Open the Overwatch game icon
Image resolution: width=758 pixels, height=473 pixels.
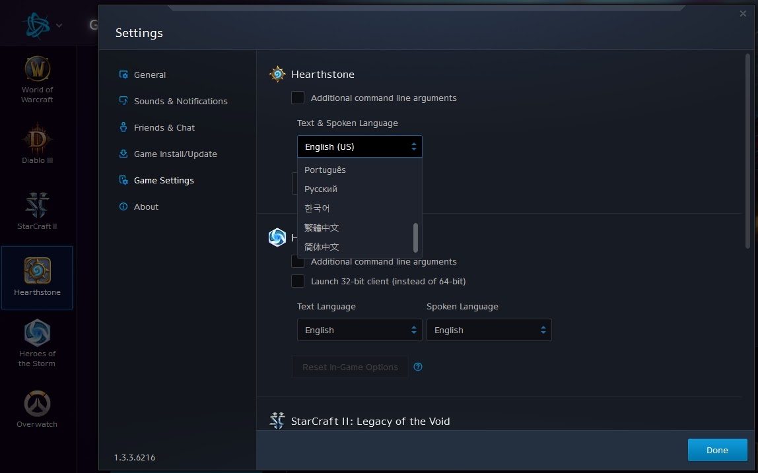point(37,409)
